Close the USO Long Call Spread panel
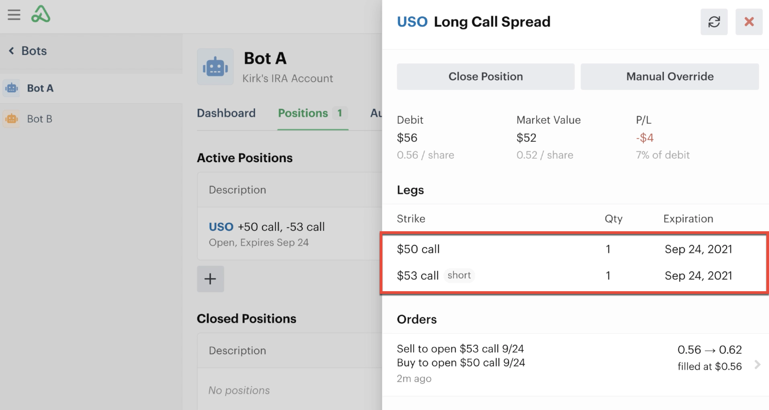The width and height of the screenshot is (769, 410). coord(749,22)
